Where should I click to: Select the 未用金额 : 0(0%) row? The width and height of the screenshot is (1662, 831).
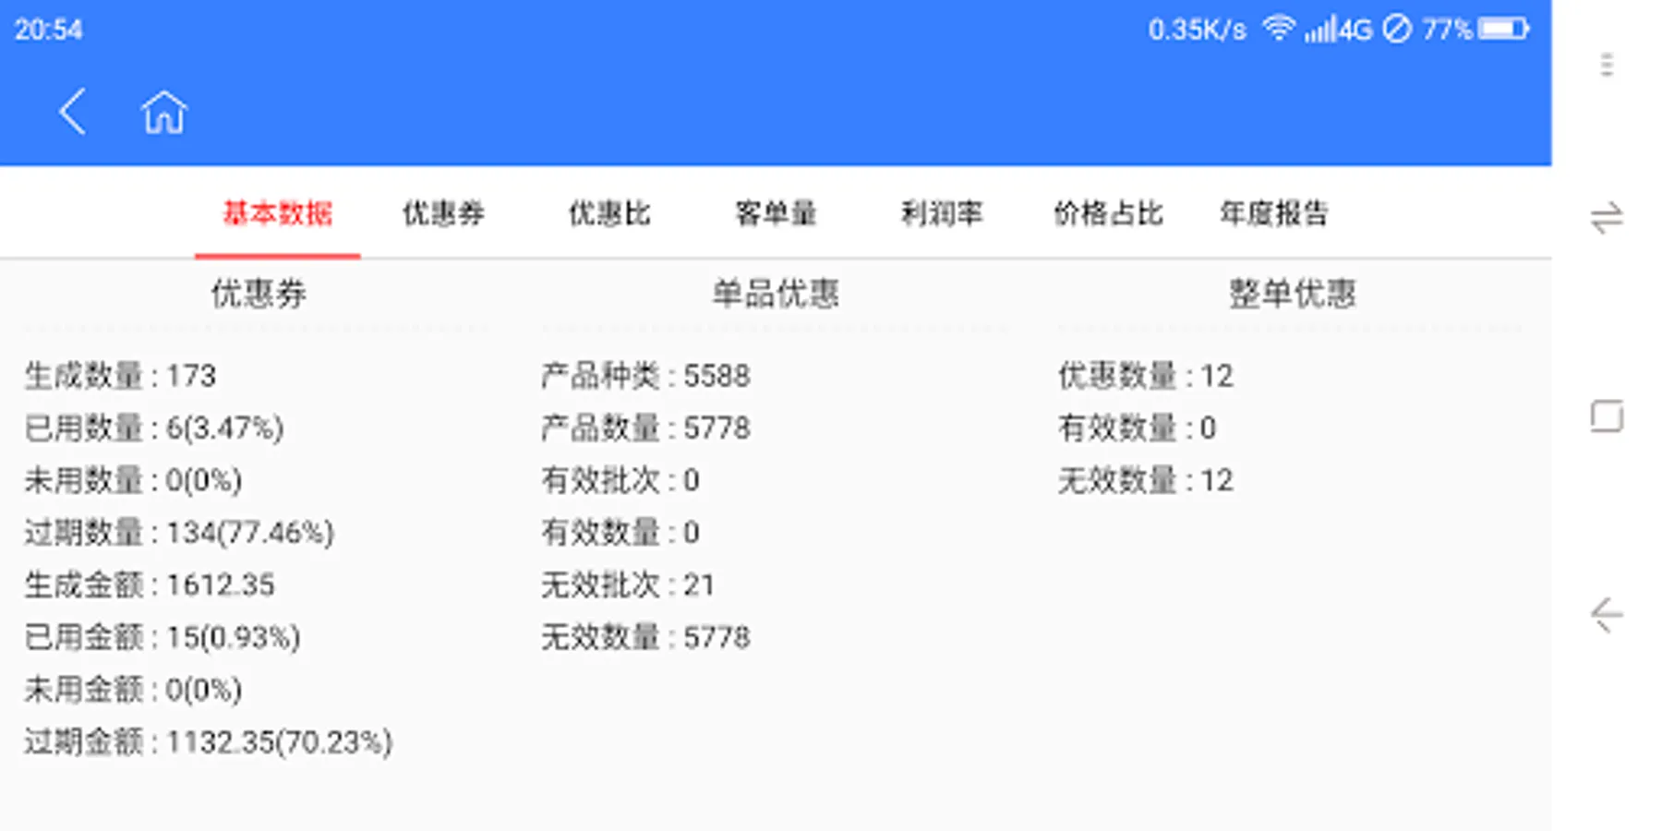pos(133,690)
